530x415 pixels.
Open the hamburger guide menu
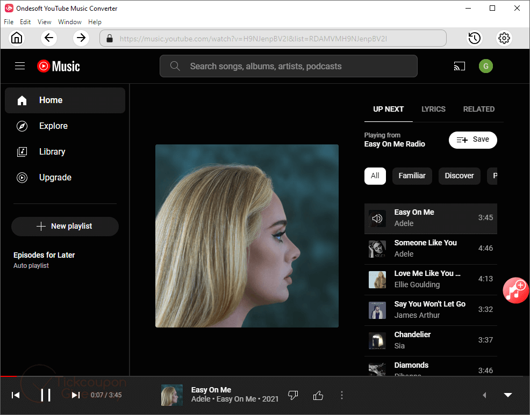tap(20, 66)
